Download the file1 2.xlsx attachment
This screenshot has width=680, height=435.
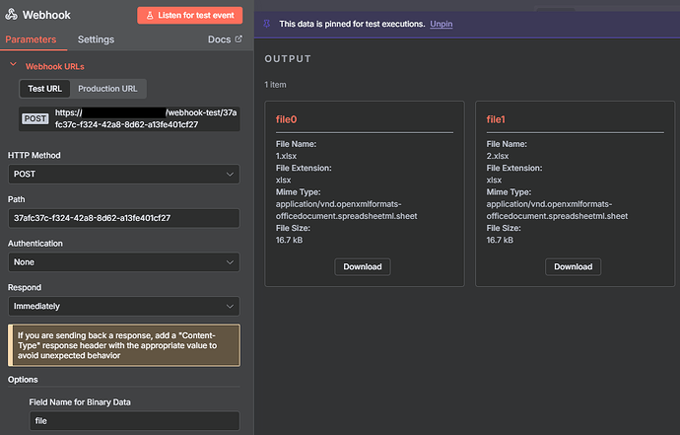573,266
